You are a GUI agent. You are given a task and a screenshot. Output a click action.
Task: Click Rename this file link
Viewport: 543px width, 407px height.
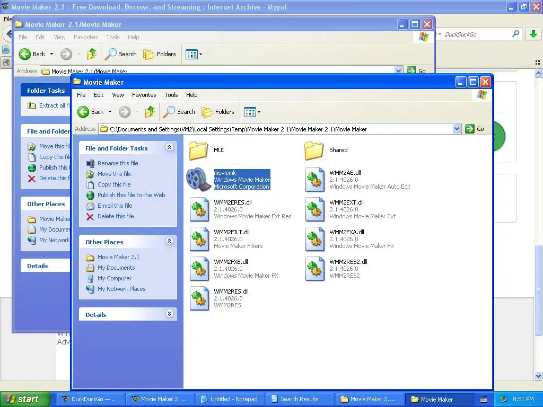(118, 163)
